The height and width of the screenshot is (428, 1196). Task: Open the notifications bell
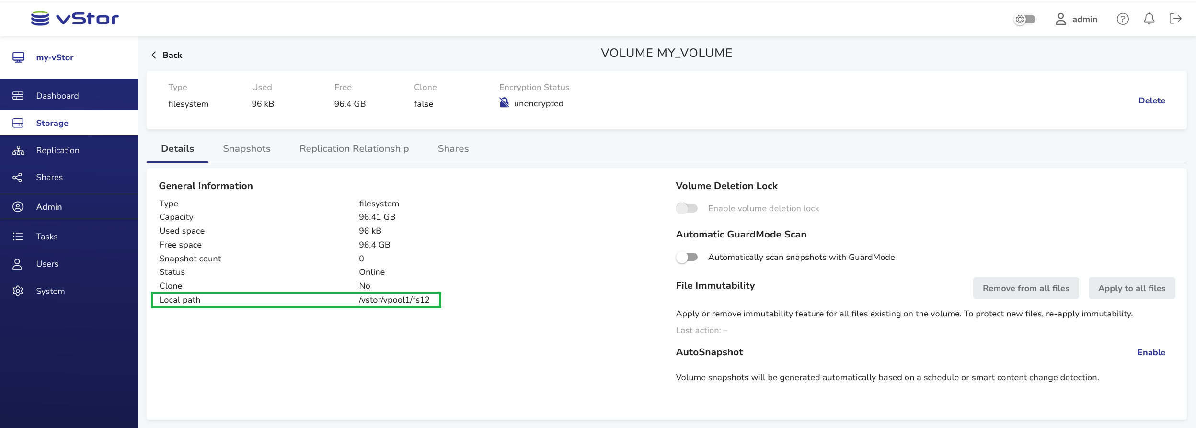1149,19
